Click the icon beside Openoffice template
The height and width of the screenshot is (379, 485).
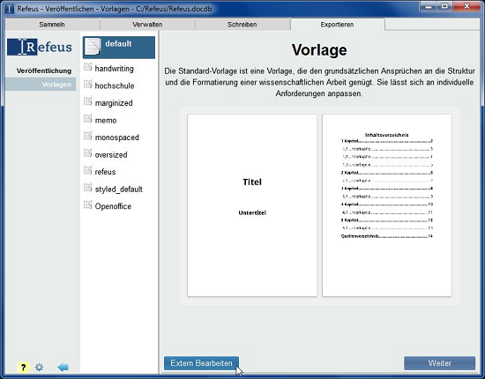88,205
